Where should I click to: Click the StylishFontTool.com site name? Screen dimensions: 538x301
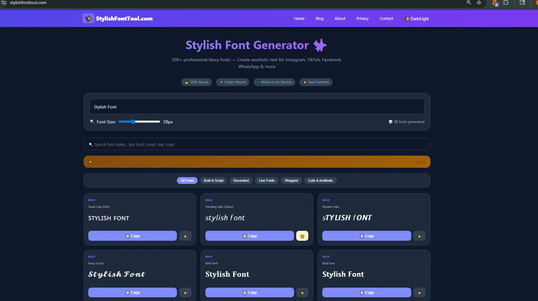tap(124, 19)
